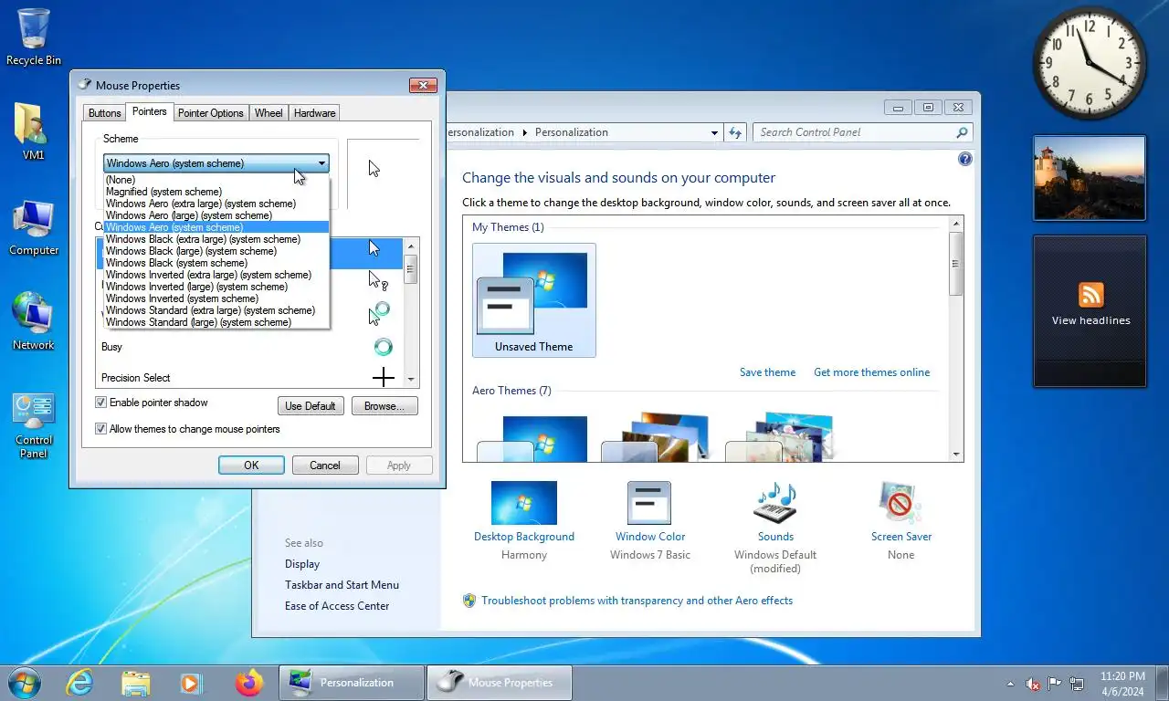Viewport: 1169px width, 701px height.
Task: Click the Search Control Panel field
Action: [x=854, y=132]
